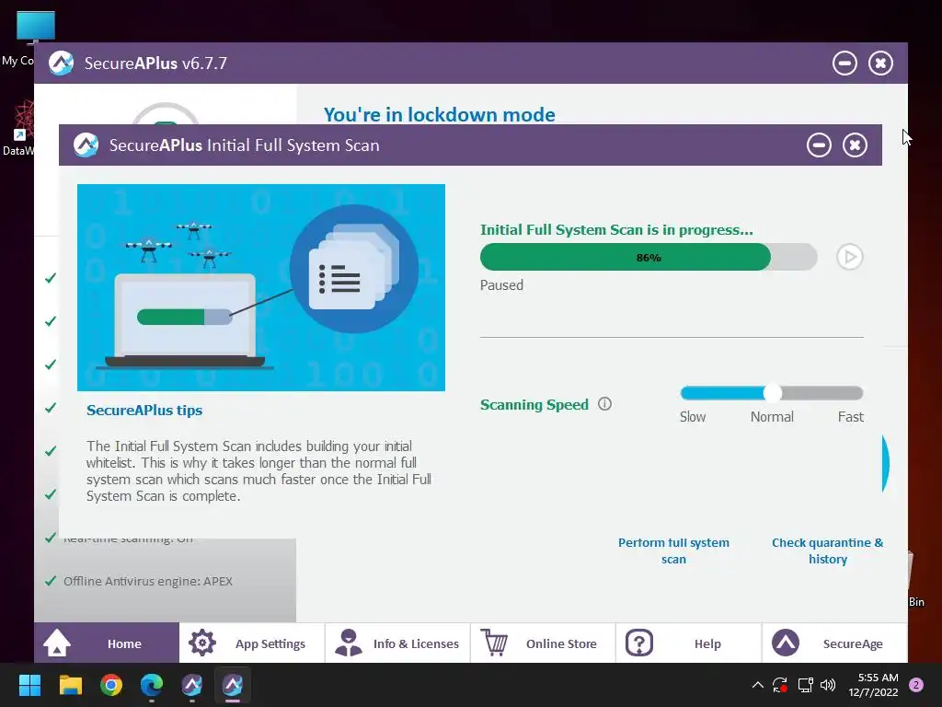
Task: Click the SecureAPlus tips heading
Action: [144, 410]
